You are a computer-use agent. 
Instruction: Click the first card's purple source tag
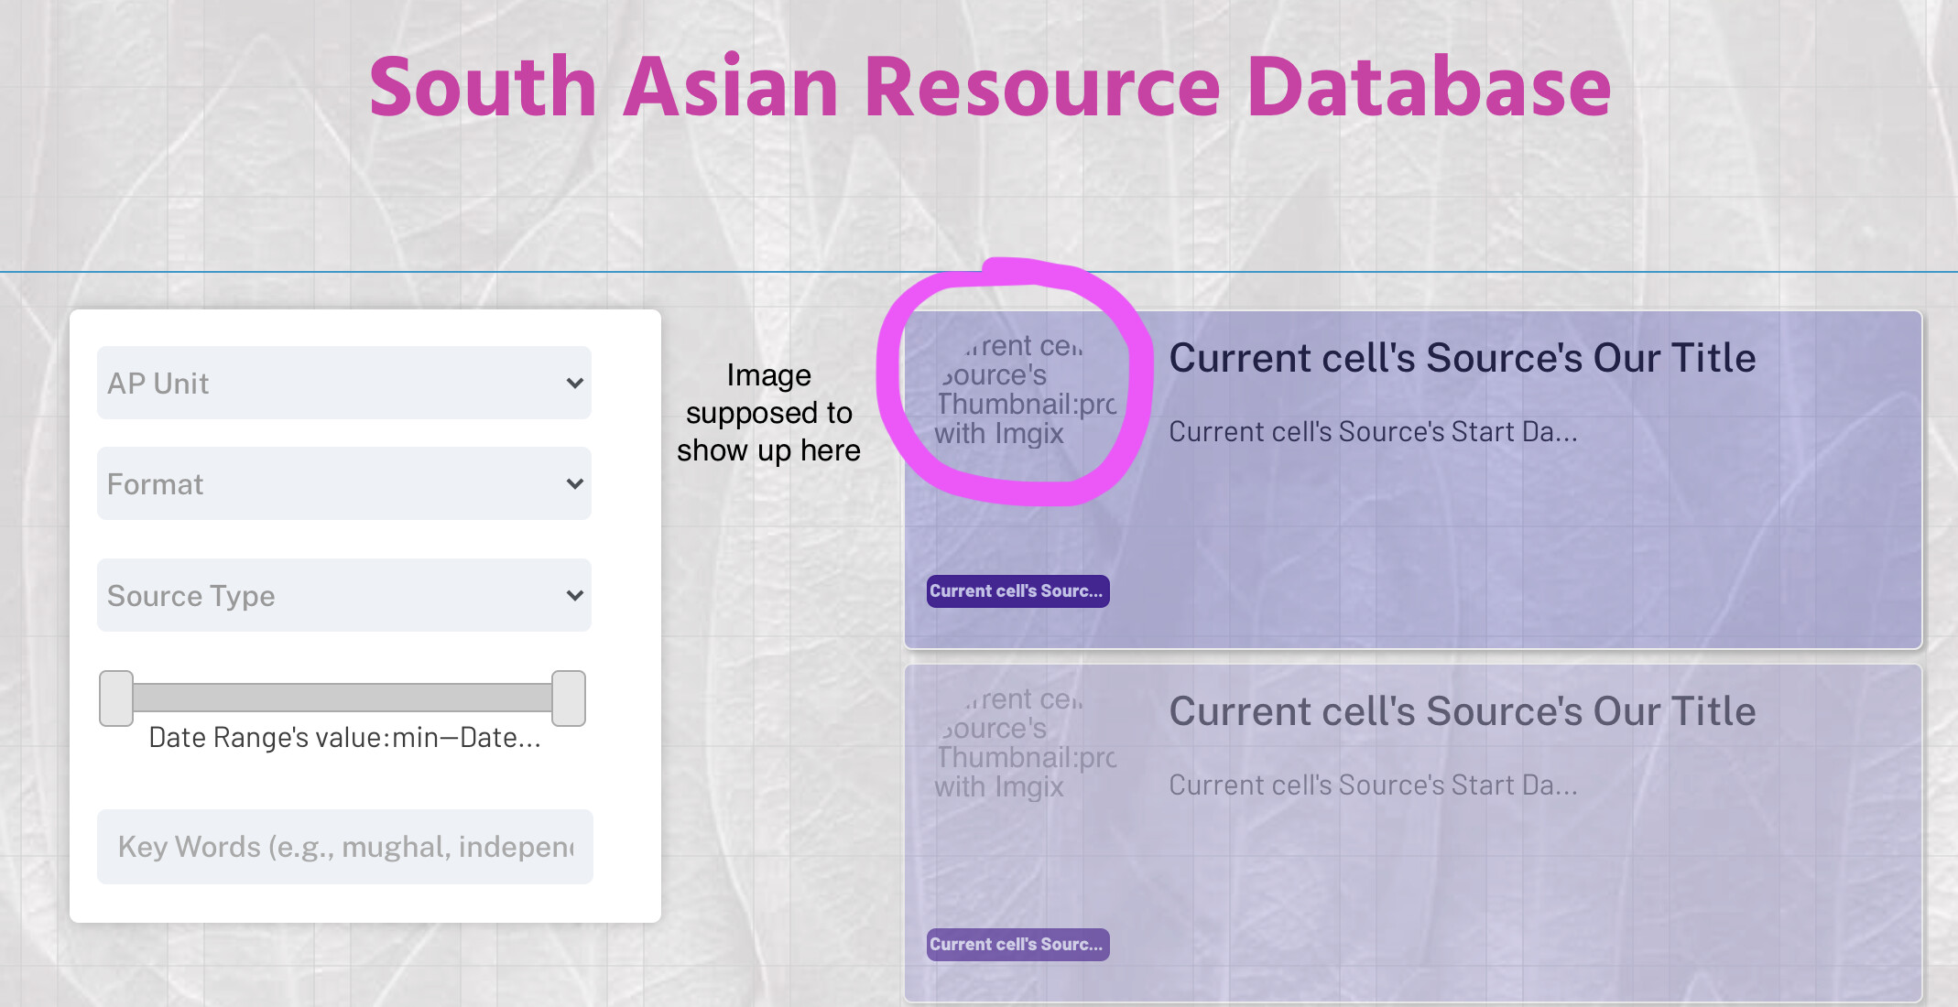click(1017, 591)
